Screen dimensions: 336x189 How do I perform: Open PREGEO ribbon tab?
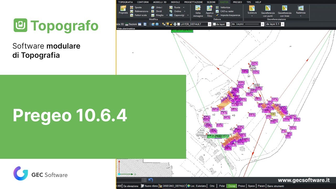point(238,2)
